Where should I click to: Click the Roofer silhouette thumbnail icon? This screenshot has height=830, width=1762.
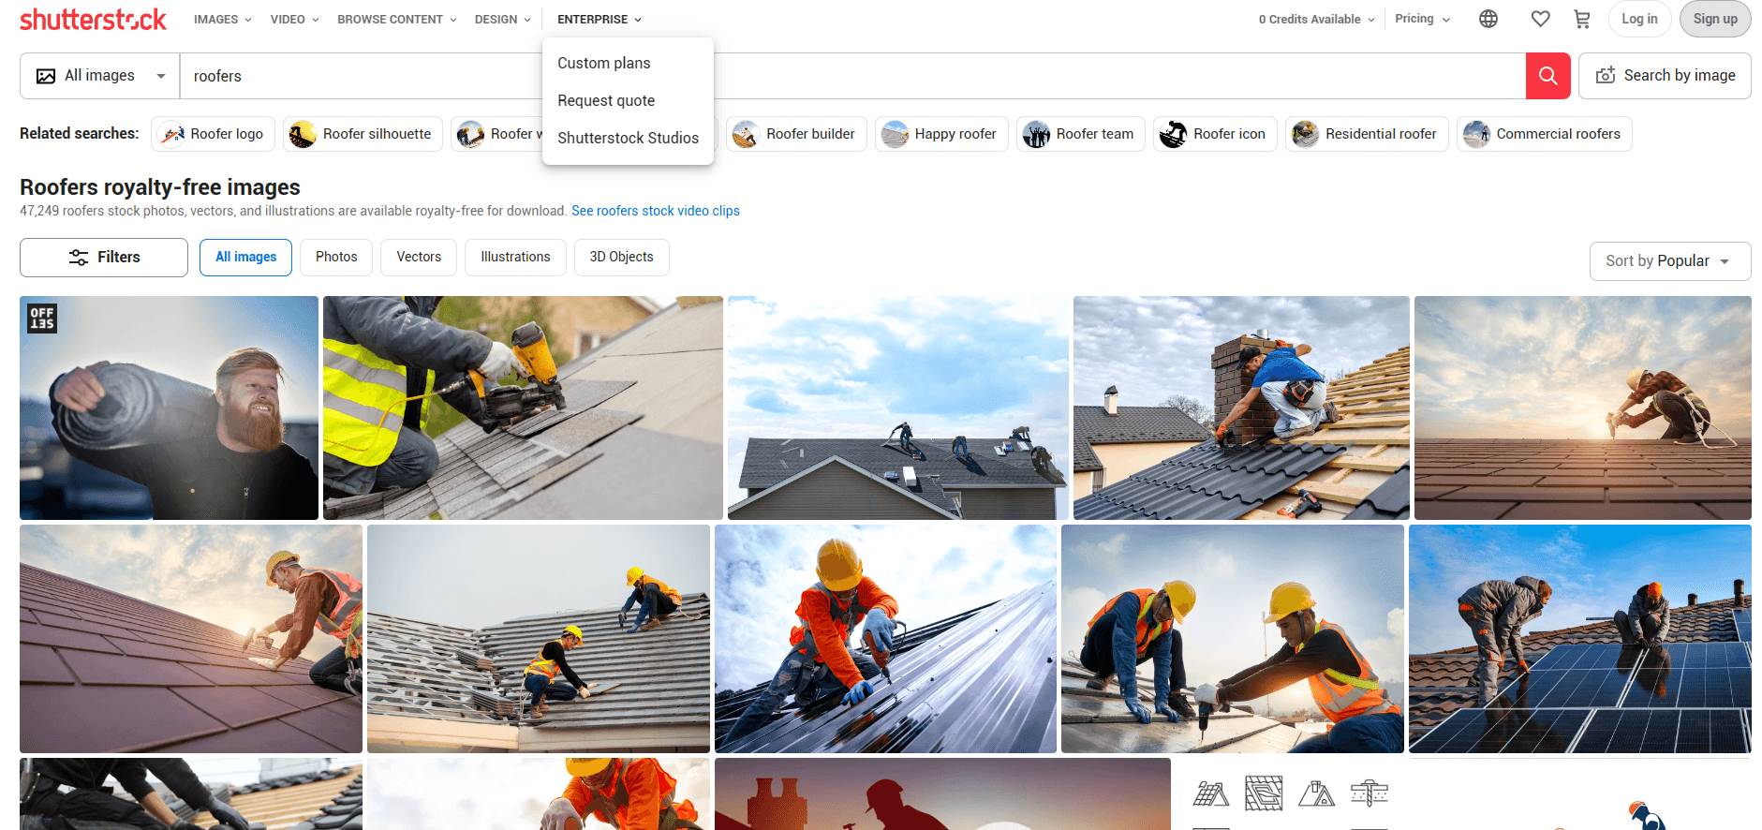[303, 134]
